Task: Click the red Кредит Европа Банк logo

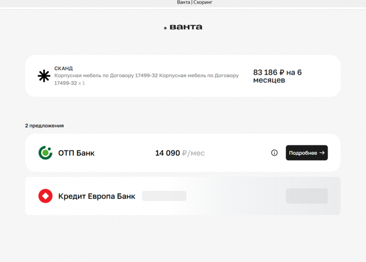Action: tap(45, 196)
